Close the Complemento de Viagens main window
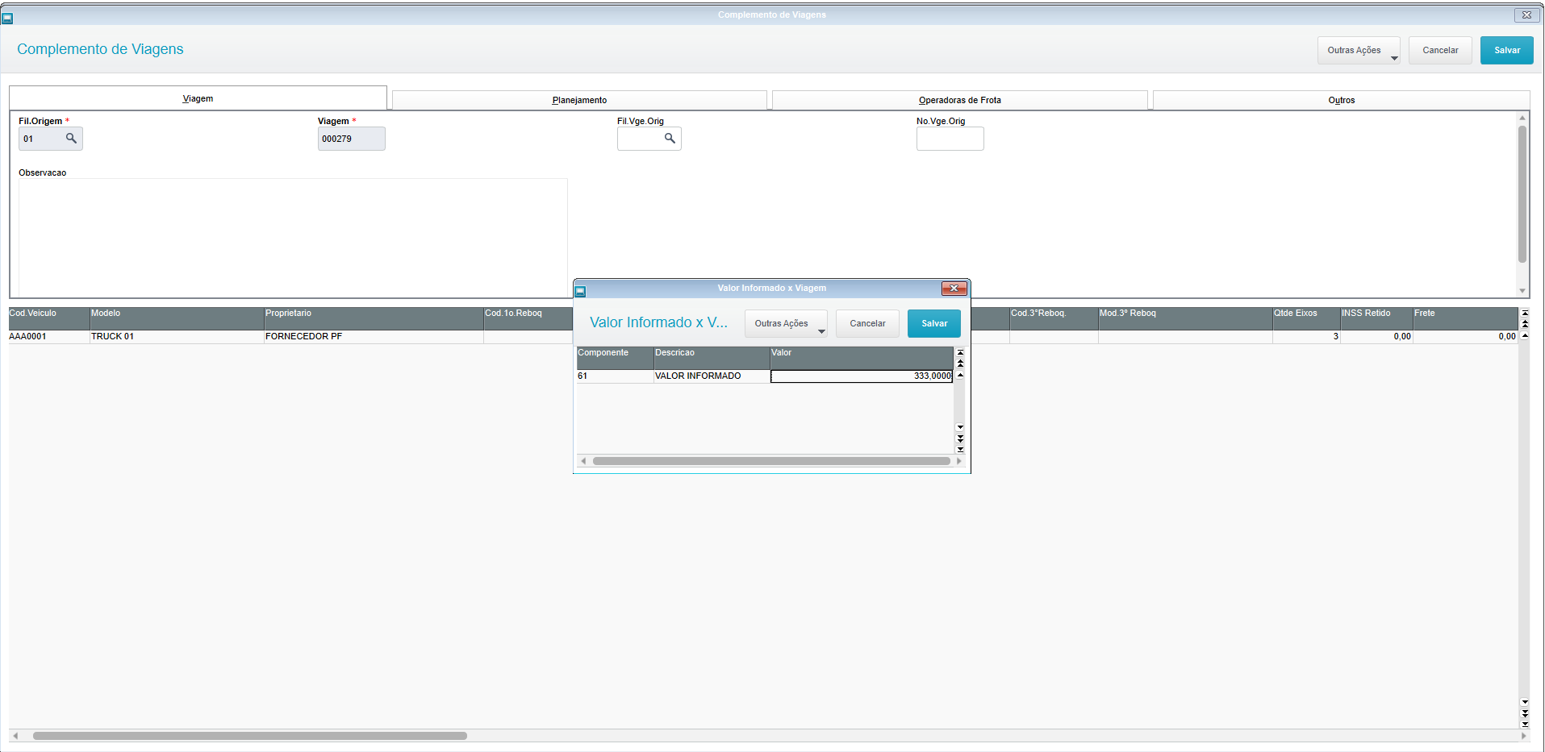Image resolution: width=1545 pixels, height=752 pixels. [1526, 15]
